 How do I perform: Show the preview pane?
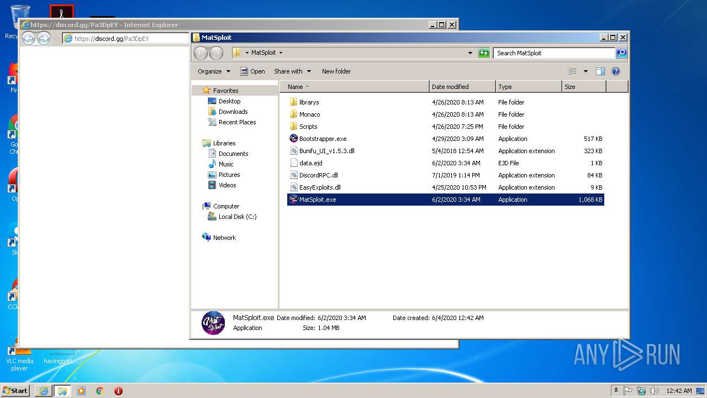(600, 71)
